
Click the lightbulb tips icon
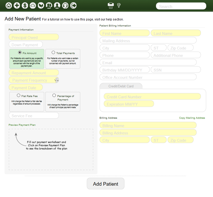(x=119, y=6)
